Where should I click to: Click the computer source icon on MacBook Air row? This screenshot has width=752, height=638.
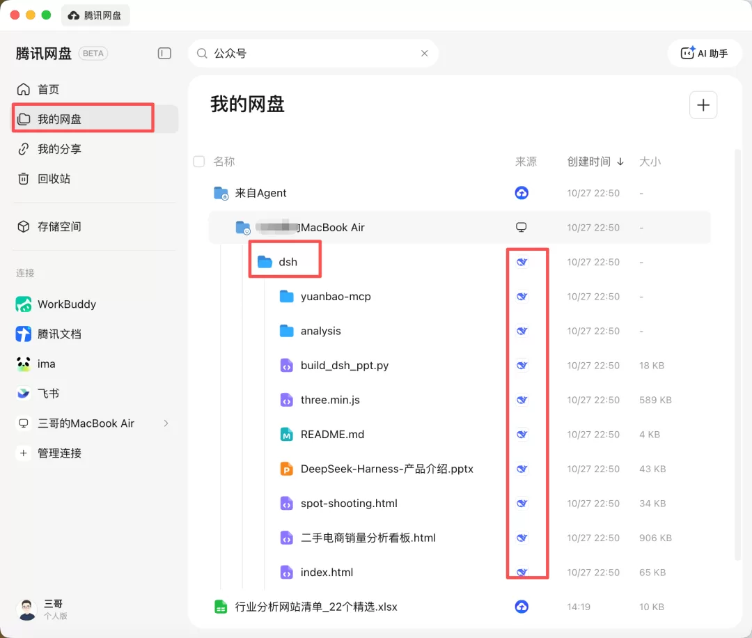click(522, 227)
